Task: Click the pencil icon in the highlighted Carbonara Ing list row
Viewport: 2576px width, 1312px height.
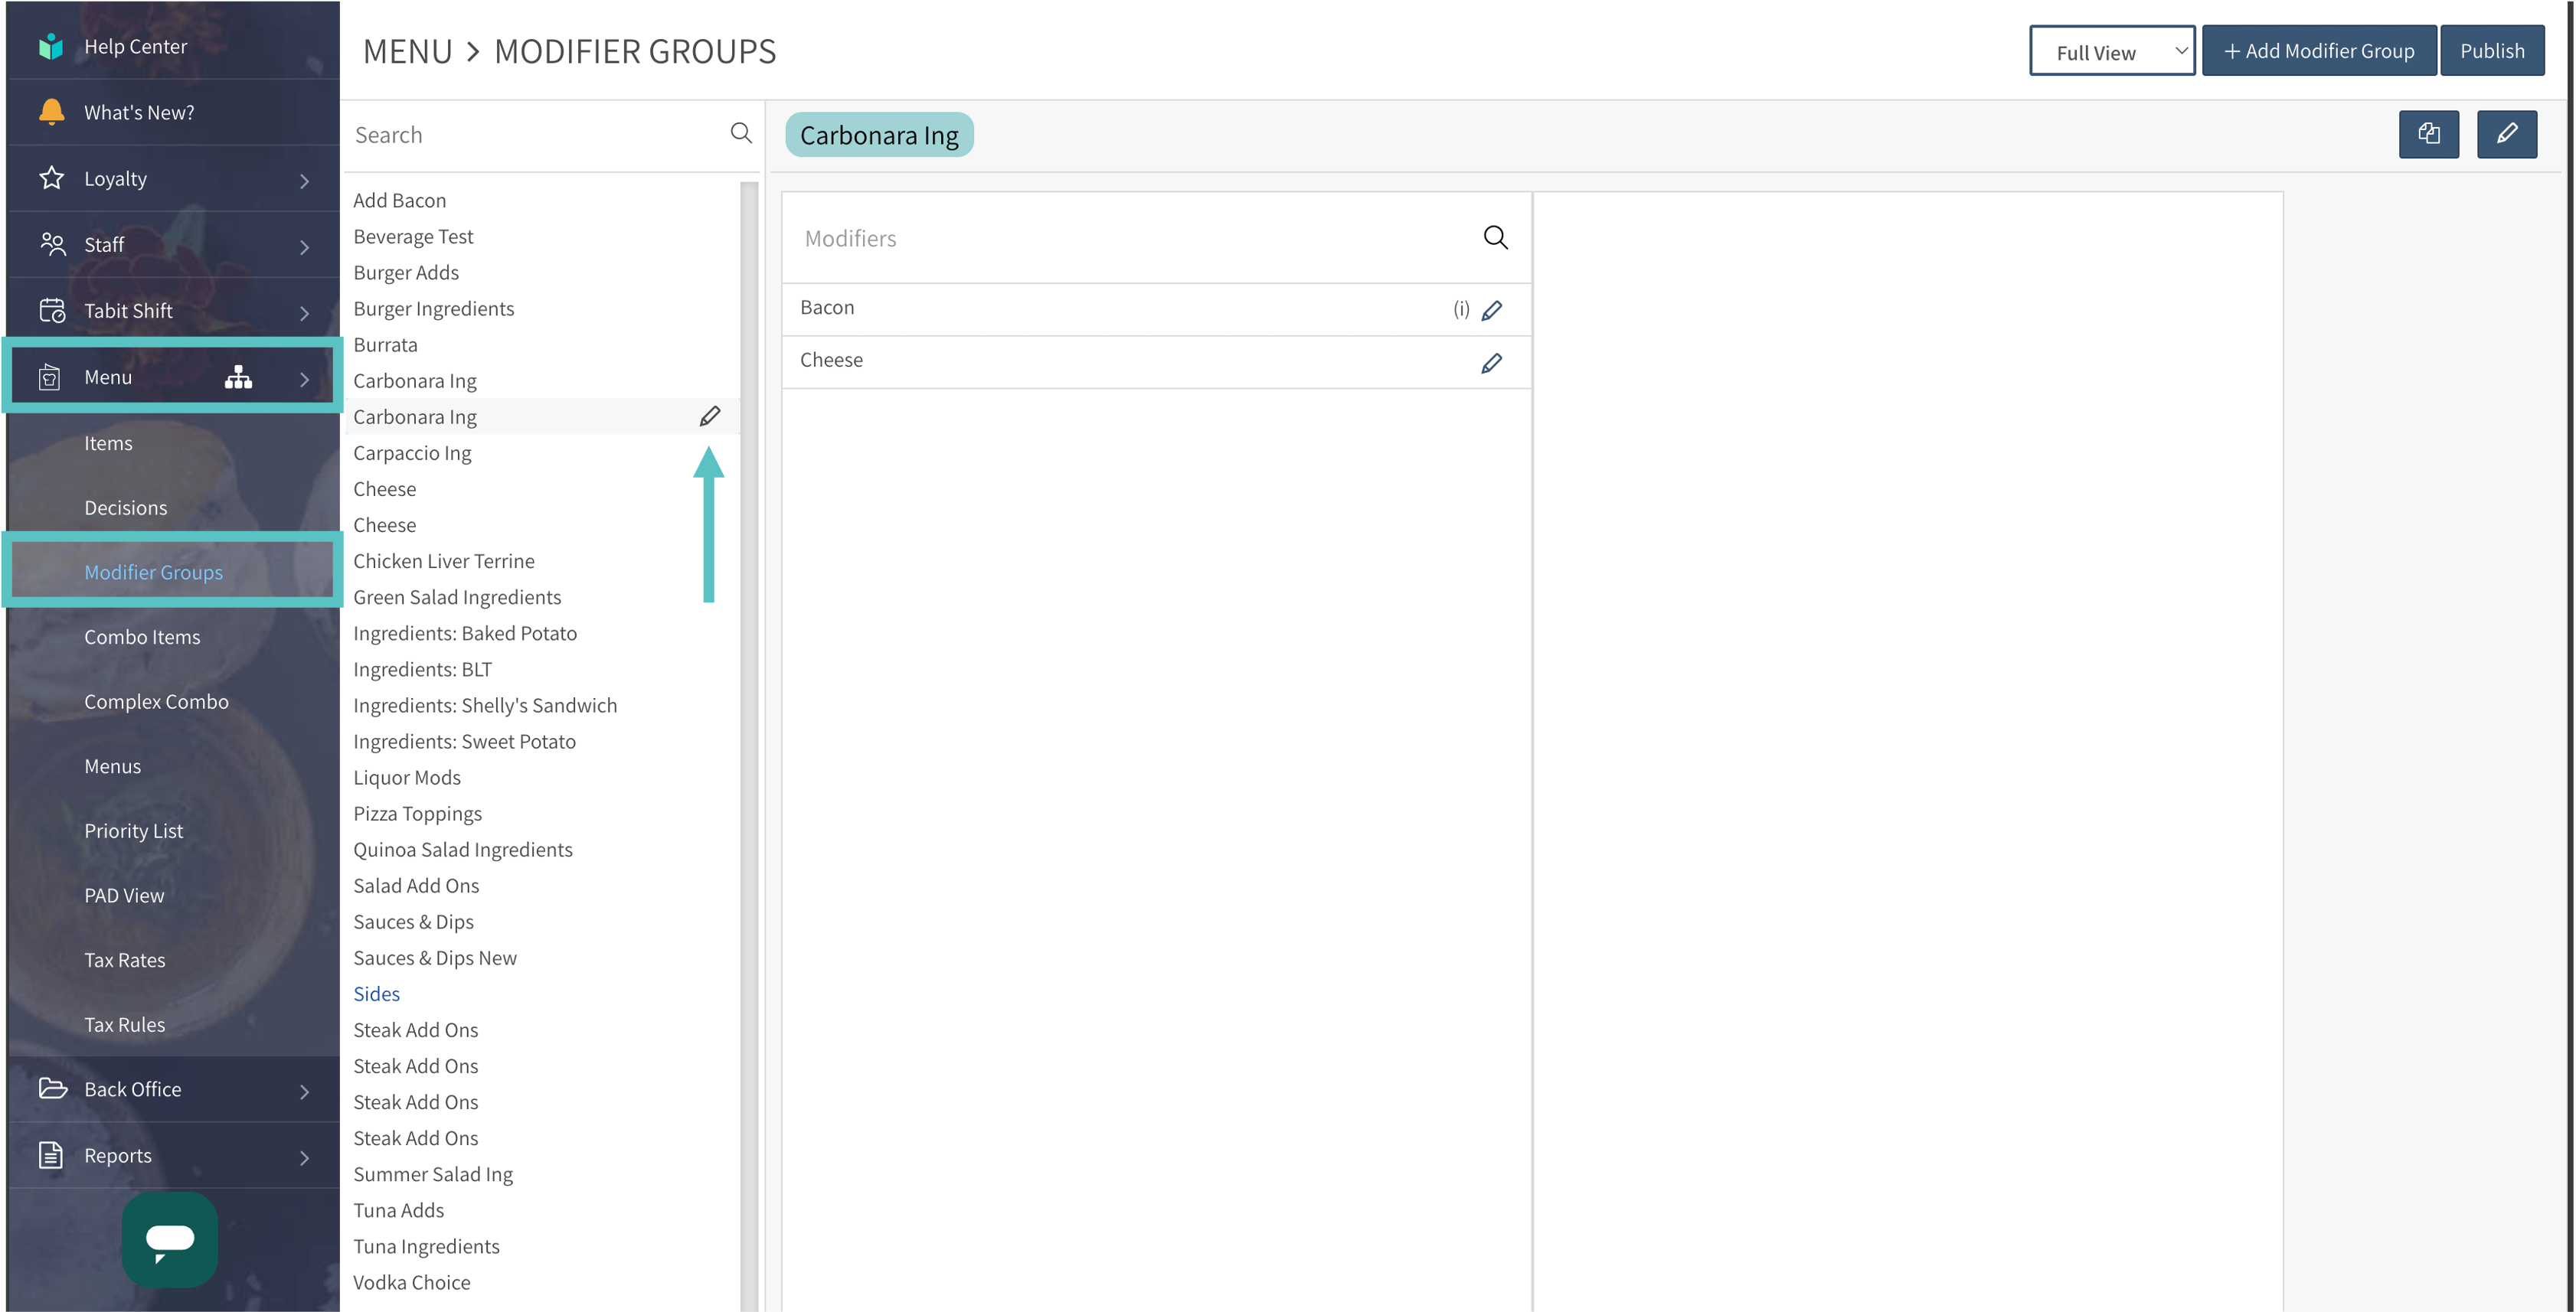Action: coord(710,416)
